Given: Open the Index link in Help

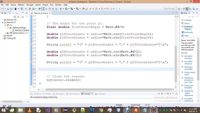Looking at the screenshot, I should pyautogui.click(x=186, y=35).
